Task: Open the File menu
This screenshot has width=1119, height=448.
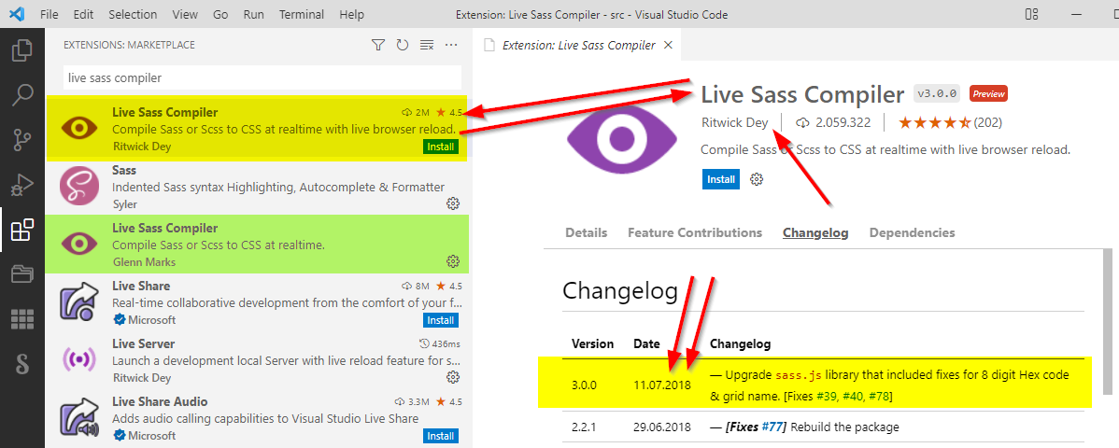Action: [50, 14]
